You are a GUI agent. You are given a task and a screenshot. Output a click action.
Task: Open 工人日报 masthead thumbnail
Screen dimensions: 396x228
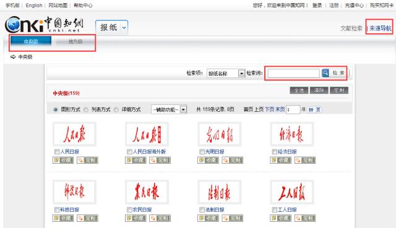(x=292, y=192)
